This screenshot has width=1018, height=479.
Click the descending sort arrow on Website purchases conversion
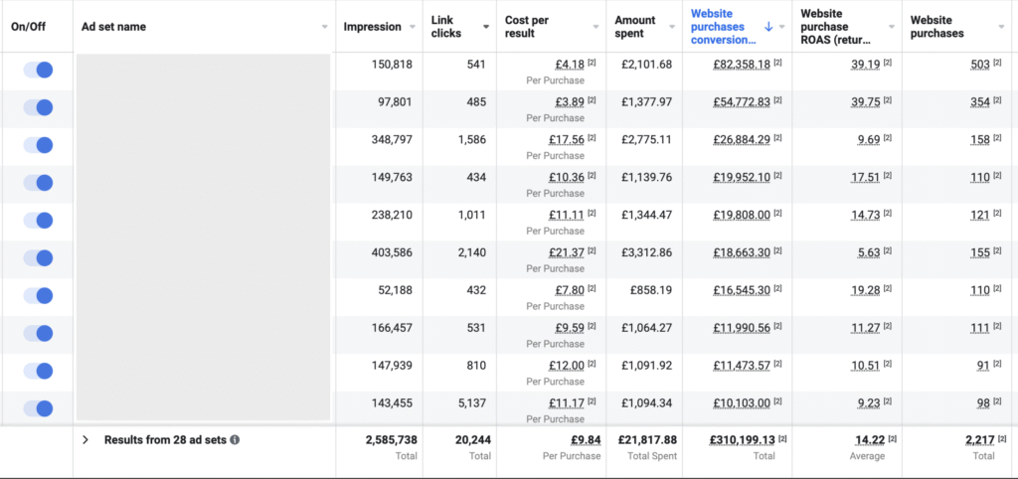tap(768, 27)
